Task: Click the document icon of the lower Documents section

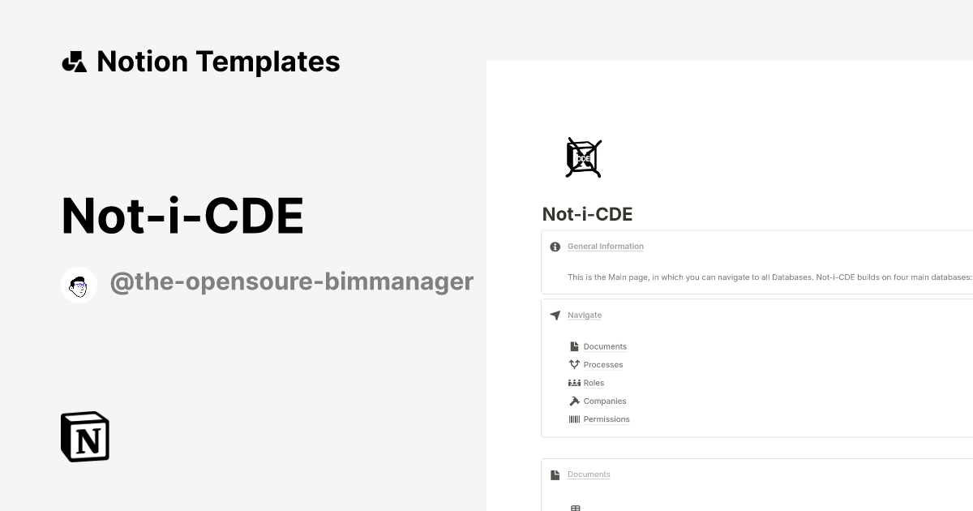Action: (x=555, y=474)
